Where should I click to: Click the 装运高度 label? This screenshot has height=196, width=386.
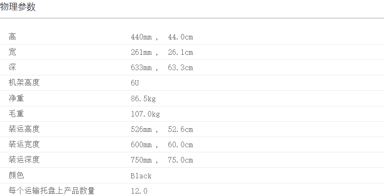[24, 129]
